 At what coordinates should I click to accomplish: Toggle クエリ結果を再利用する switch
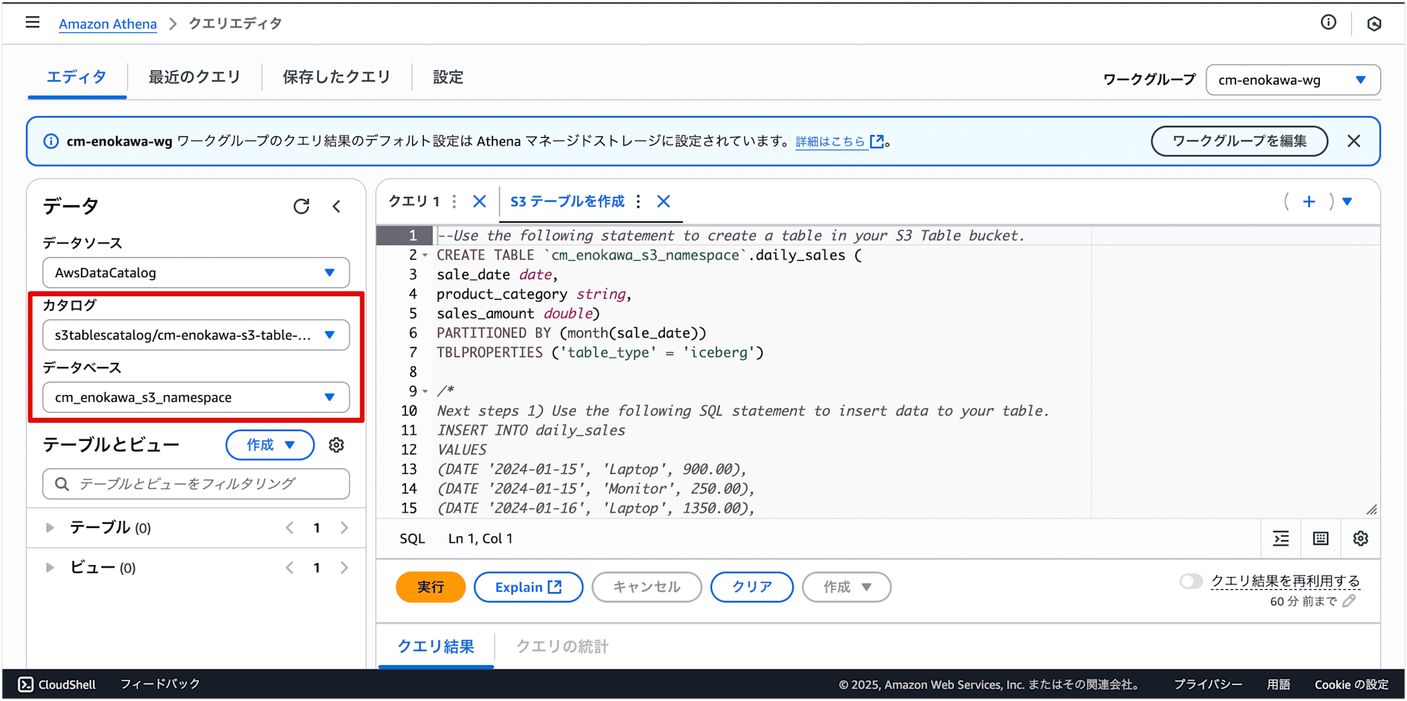(1191, 581)
